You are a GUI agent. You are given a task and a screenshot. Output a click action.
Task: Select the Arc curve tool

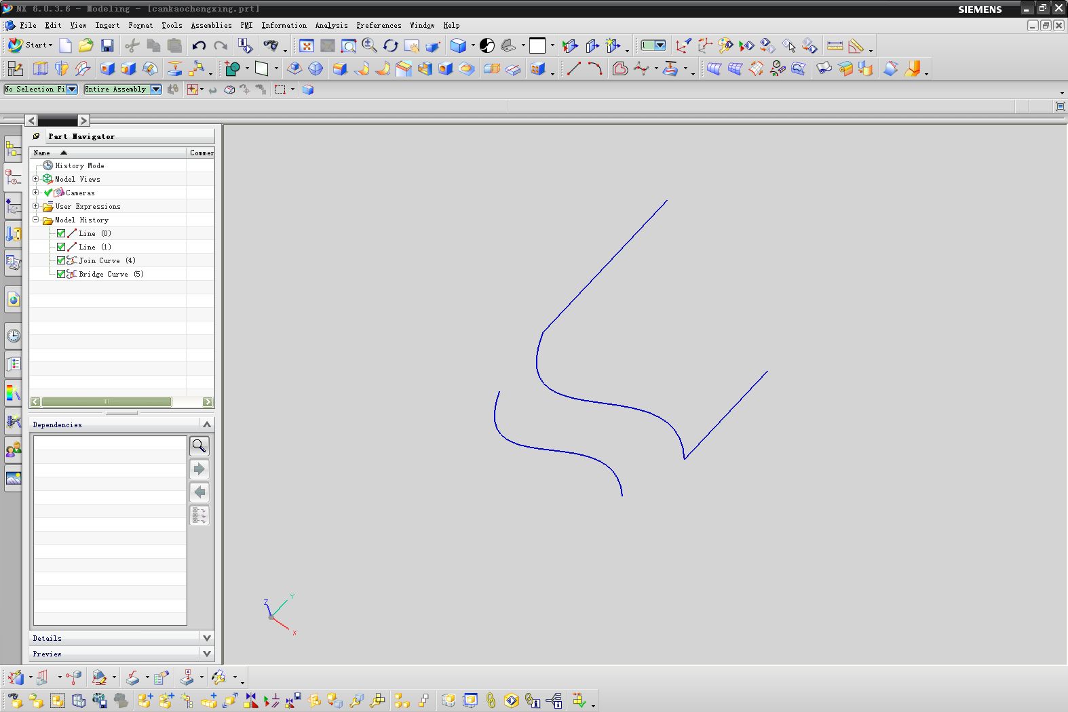coord(595,68)
